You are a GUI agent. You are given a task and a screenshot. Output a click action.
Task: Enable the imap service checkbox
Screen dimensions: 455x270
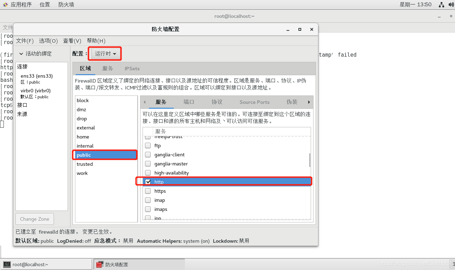148,200
